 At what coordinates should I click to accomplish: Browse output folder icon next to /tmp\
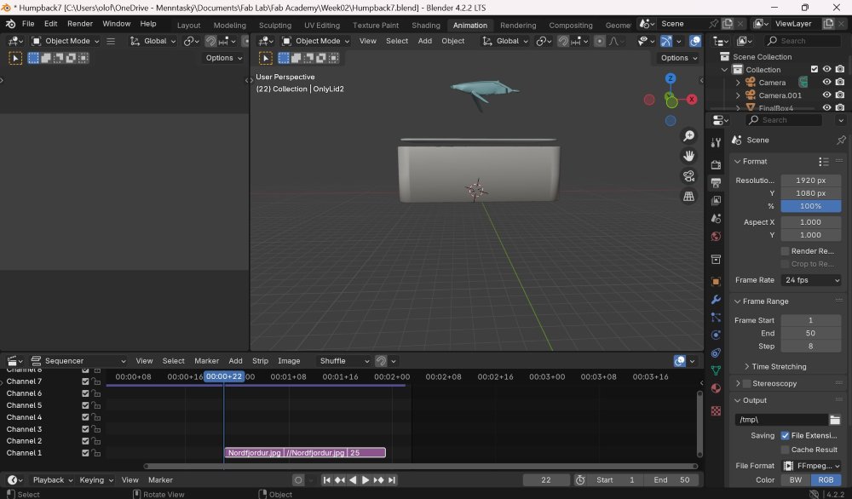pos(835,420)
